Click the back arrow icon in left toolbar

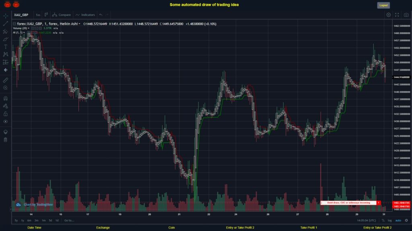pos(6,70)
